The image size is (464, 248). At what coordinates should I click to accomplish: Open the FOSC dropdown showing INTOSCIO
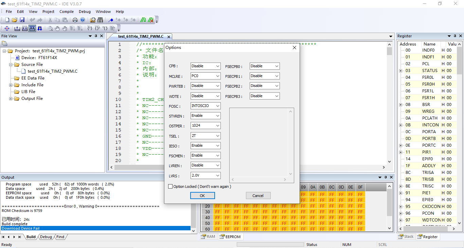(x=206, y=106)
